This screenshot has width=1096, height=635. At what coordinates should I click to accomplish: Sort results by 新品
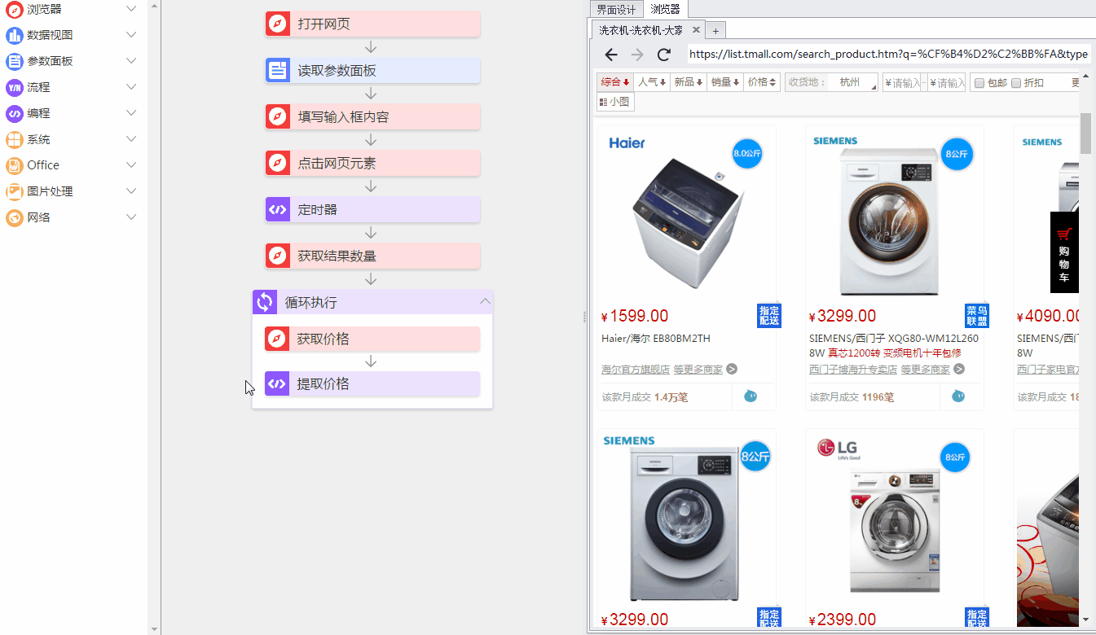(689, 82)
